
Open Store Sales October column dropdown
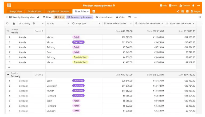(131, 23)
